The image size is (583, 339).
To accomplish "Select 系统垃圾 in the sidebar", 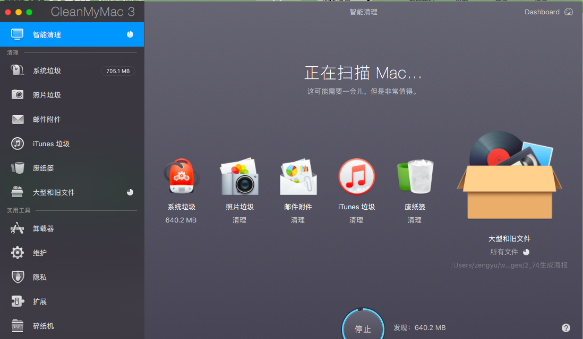I will 72,70.
